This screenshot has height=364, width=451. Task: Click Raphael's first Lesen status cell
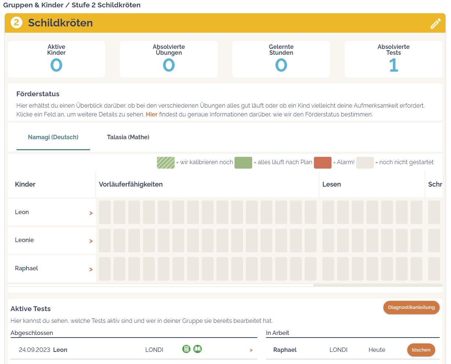328,269
